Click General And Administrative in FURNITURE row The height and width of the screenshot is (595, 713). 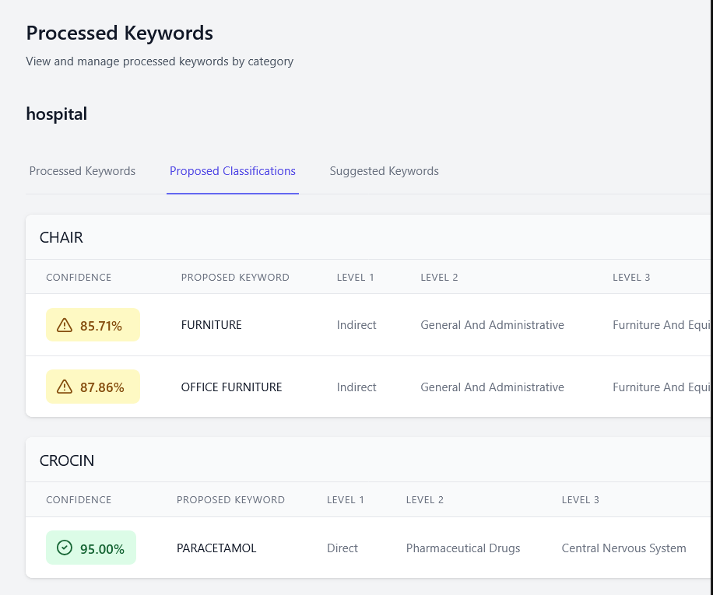492,325
